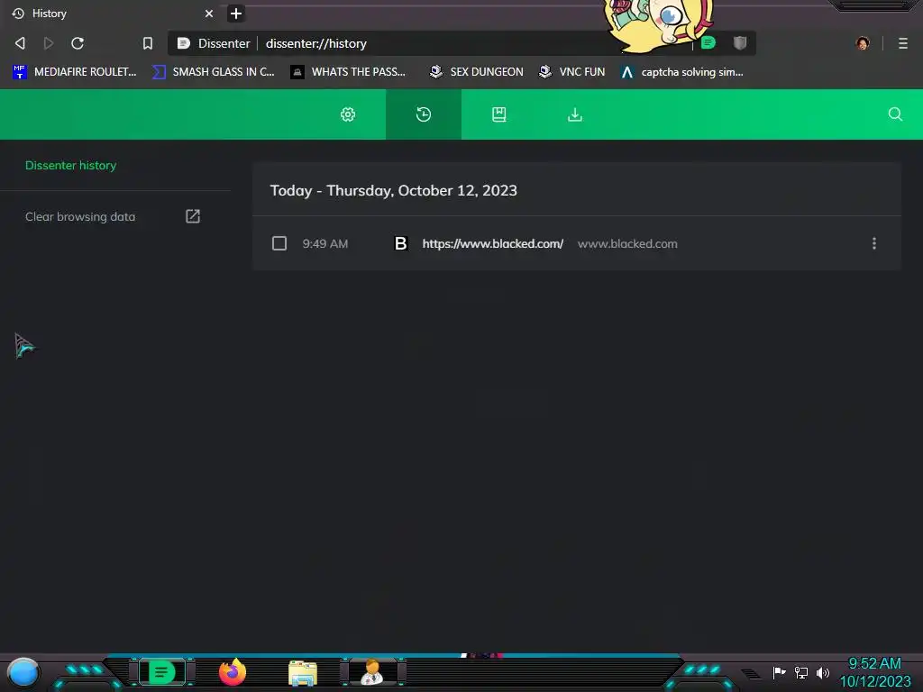Click the 9:49 AM timestamp
Image resolution: width=923 pixels, height=692 pixels.
coord(324,243)
